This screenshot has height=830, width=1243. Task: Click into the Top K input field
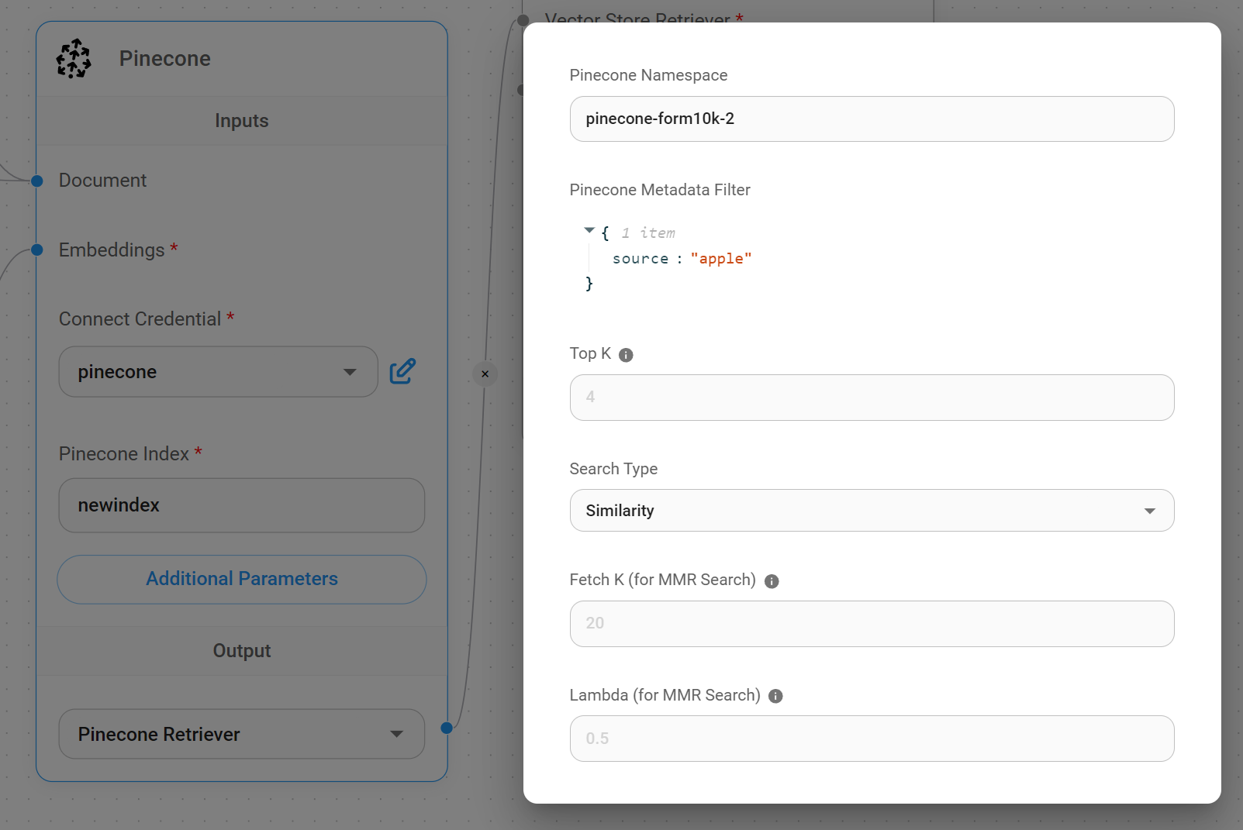click(871, 398)
